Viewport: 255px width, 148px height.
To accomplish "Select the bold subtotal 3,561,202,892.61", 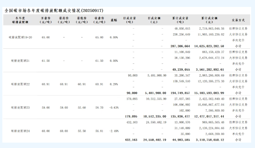I will pyautogui.click(x=210, y=70).
